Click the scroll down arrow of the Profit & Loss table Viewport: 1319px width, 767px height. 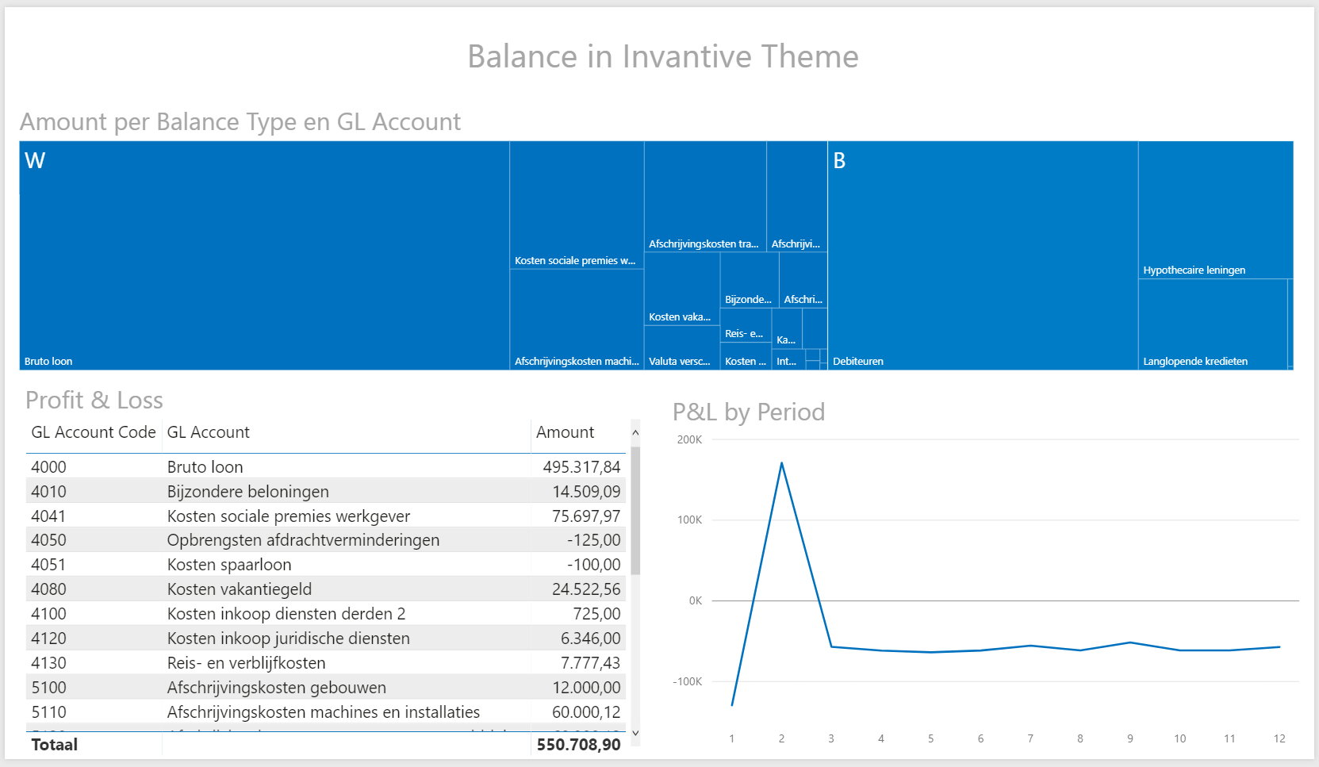coord(635,733)
